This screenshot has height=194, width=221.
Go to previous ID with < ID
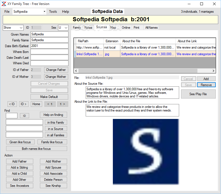pos(12,104)
